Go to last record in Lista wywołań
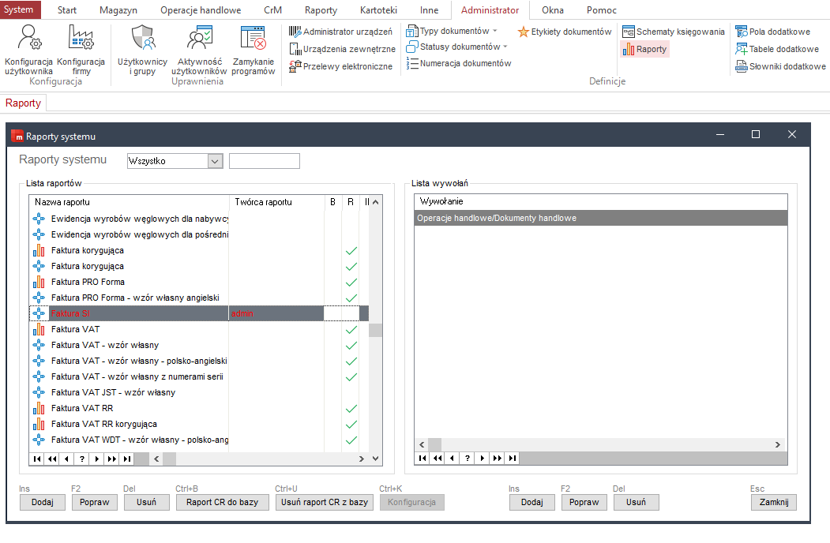This screenshot has height=543, width=830. point(513,459)
